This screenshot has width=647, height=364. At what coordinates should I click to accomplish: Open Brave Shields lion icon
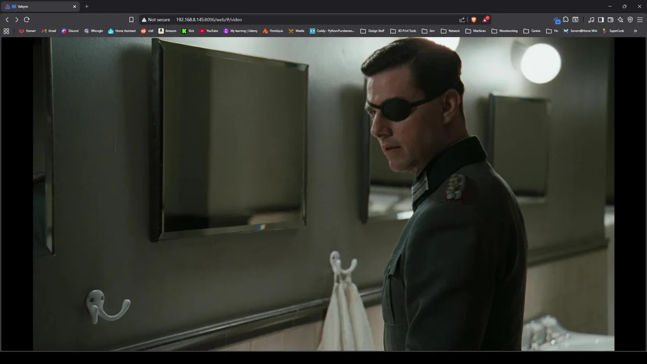click(474, 20)
